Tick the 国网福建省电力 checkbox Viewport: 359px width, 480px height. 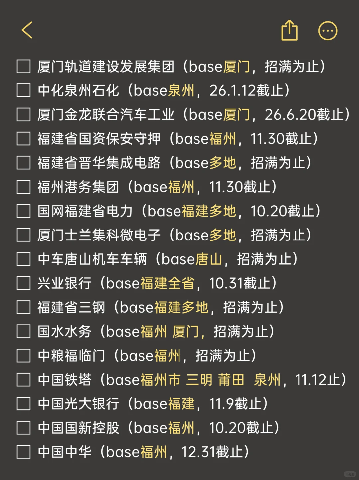24,211
